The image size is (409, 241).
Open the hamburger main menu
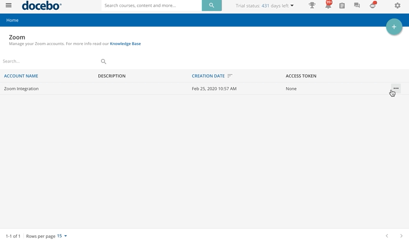9,5
